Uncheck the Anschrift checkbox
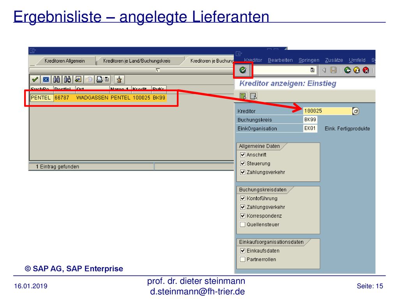 [x=243, y=155]
